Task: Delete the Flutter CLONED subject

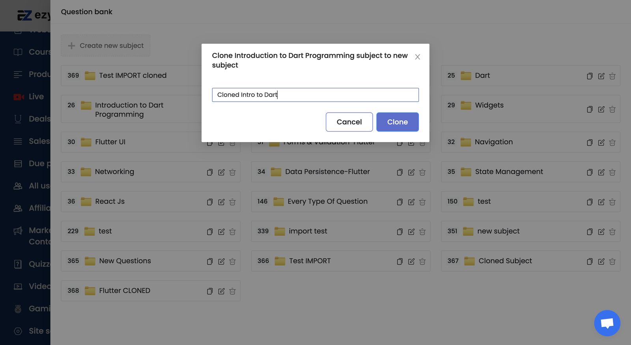Action: 232,291
